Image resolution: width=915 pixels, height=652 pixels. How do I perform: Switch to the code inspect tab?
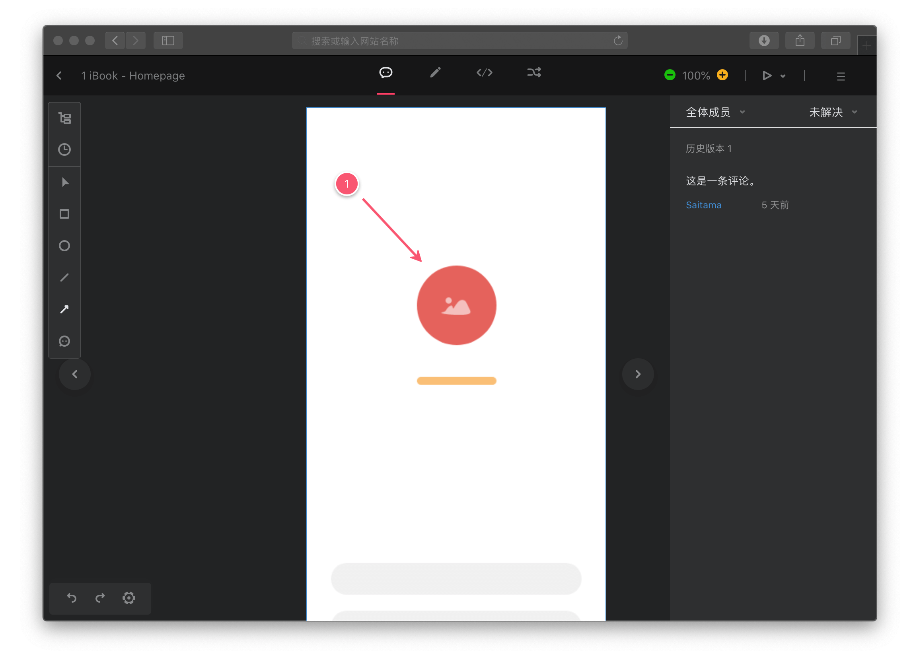485,73
